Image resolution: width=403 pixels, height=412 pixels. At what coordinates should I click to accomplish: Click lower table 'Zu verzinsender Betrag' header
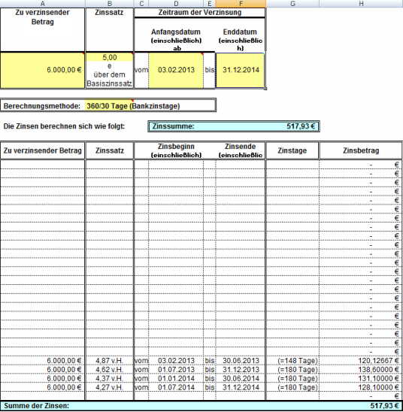tap(43, 150)
